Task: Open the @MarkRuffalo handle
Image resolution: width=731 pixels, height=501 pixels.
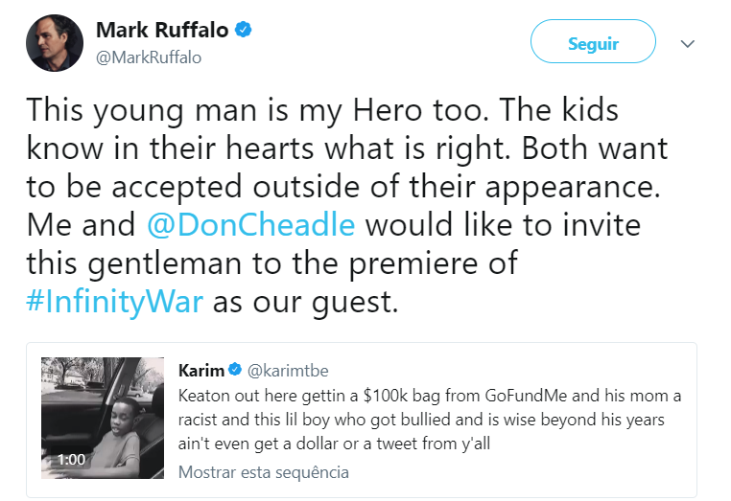Action: (x=149, y=57)
